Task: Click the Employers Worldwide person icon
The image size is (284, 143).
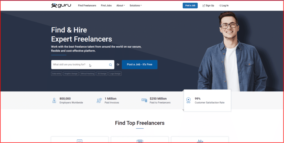Action: pyautogui.click(x=54, y=100)
